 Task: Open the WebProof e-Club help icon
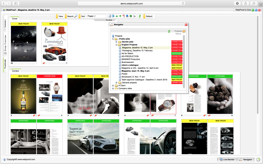(253, 10)
